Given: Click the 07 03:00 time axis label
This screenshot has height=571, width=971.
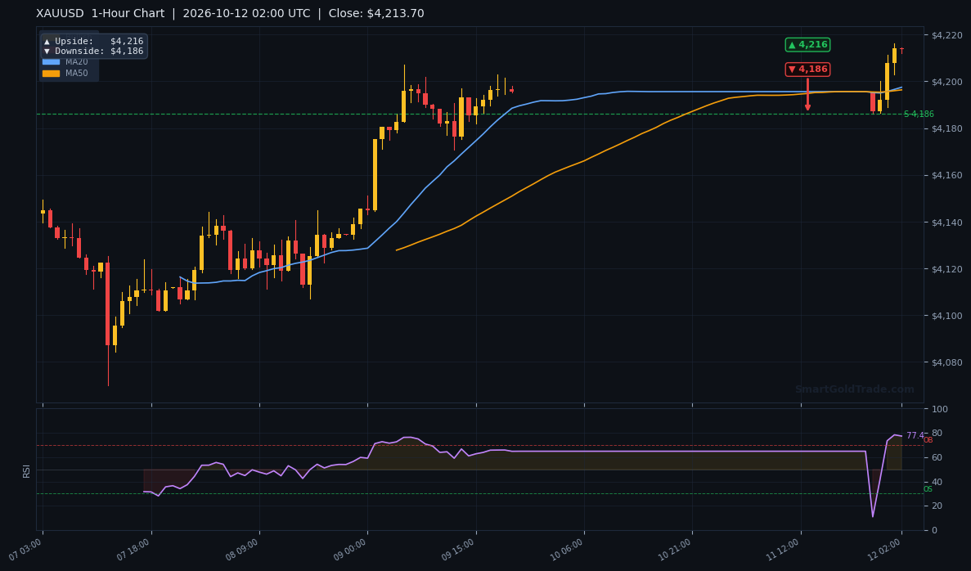Looking at the screenshot, I should 25,550.
